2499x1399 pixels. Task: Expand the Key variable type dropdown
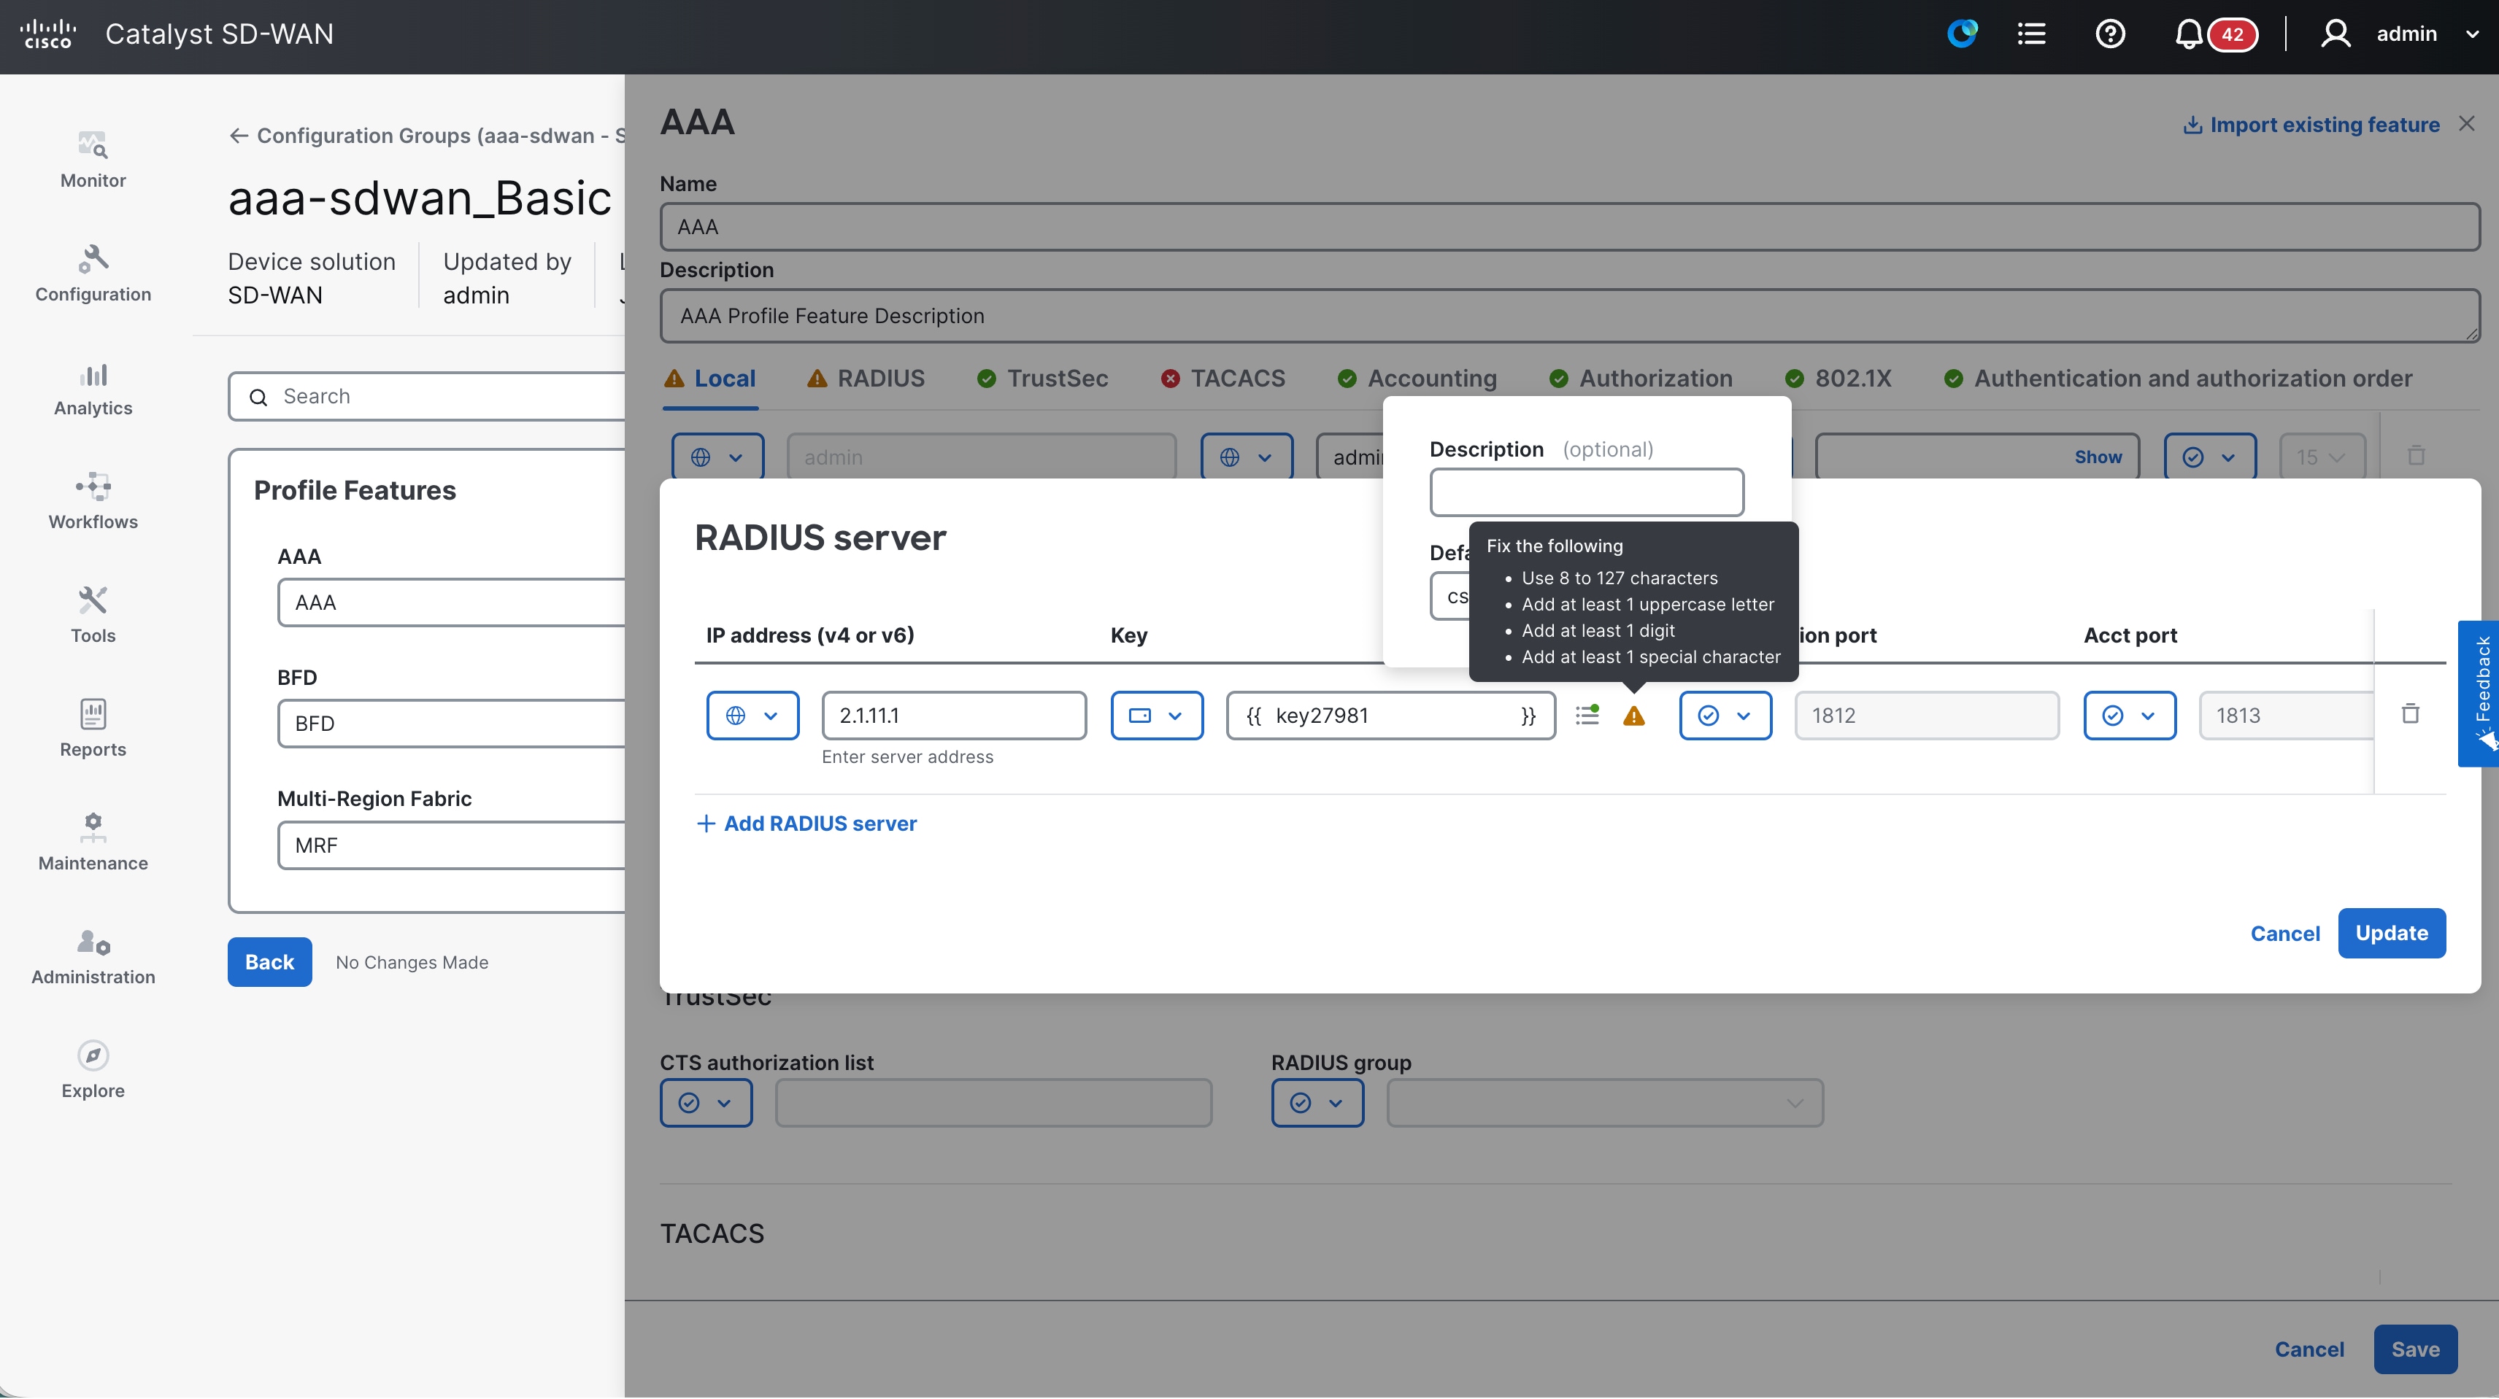pos(1158,716)
